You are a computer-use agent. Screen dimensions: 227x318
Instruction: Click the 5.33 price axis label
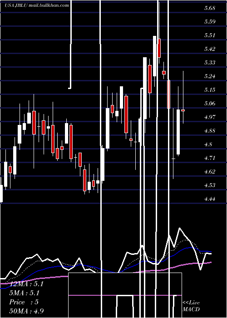210,63
